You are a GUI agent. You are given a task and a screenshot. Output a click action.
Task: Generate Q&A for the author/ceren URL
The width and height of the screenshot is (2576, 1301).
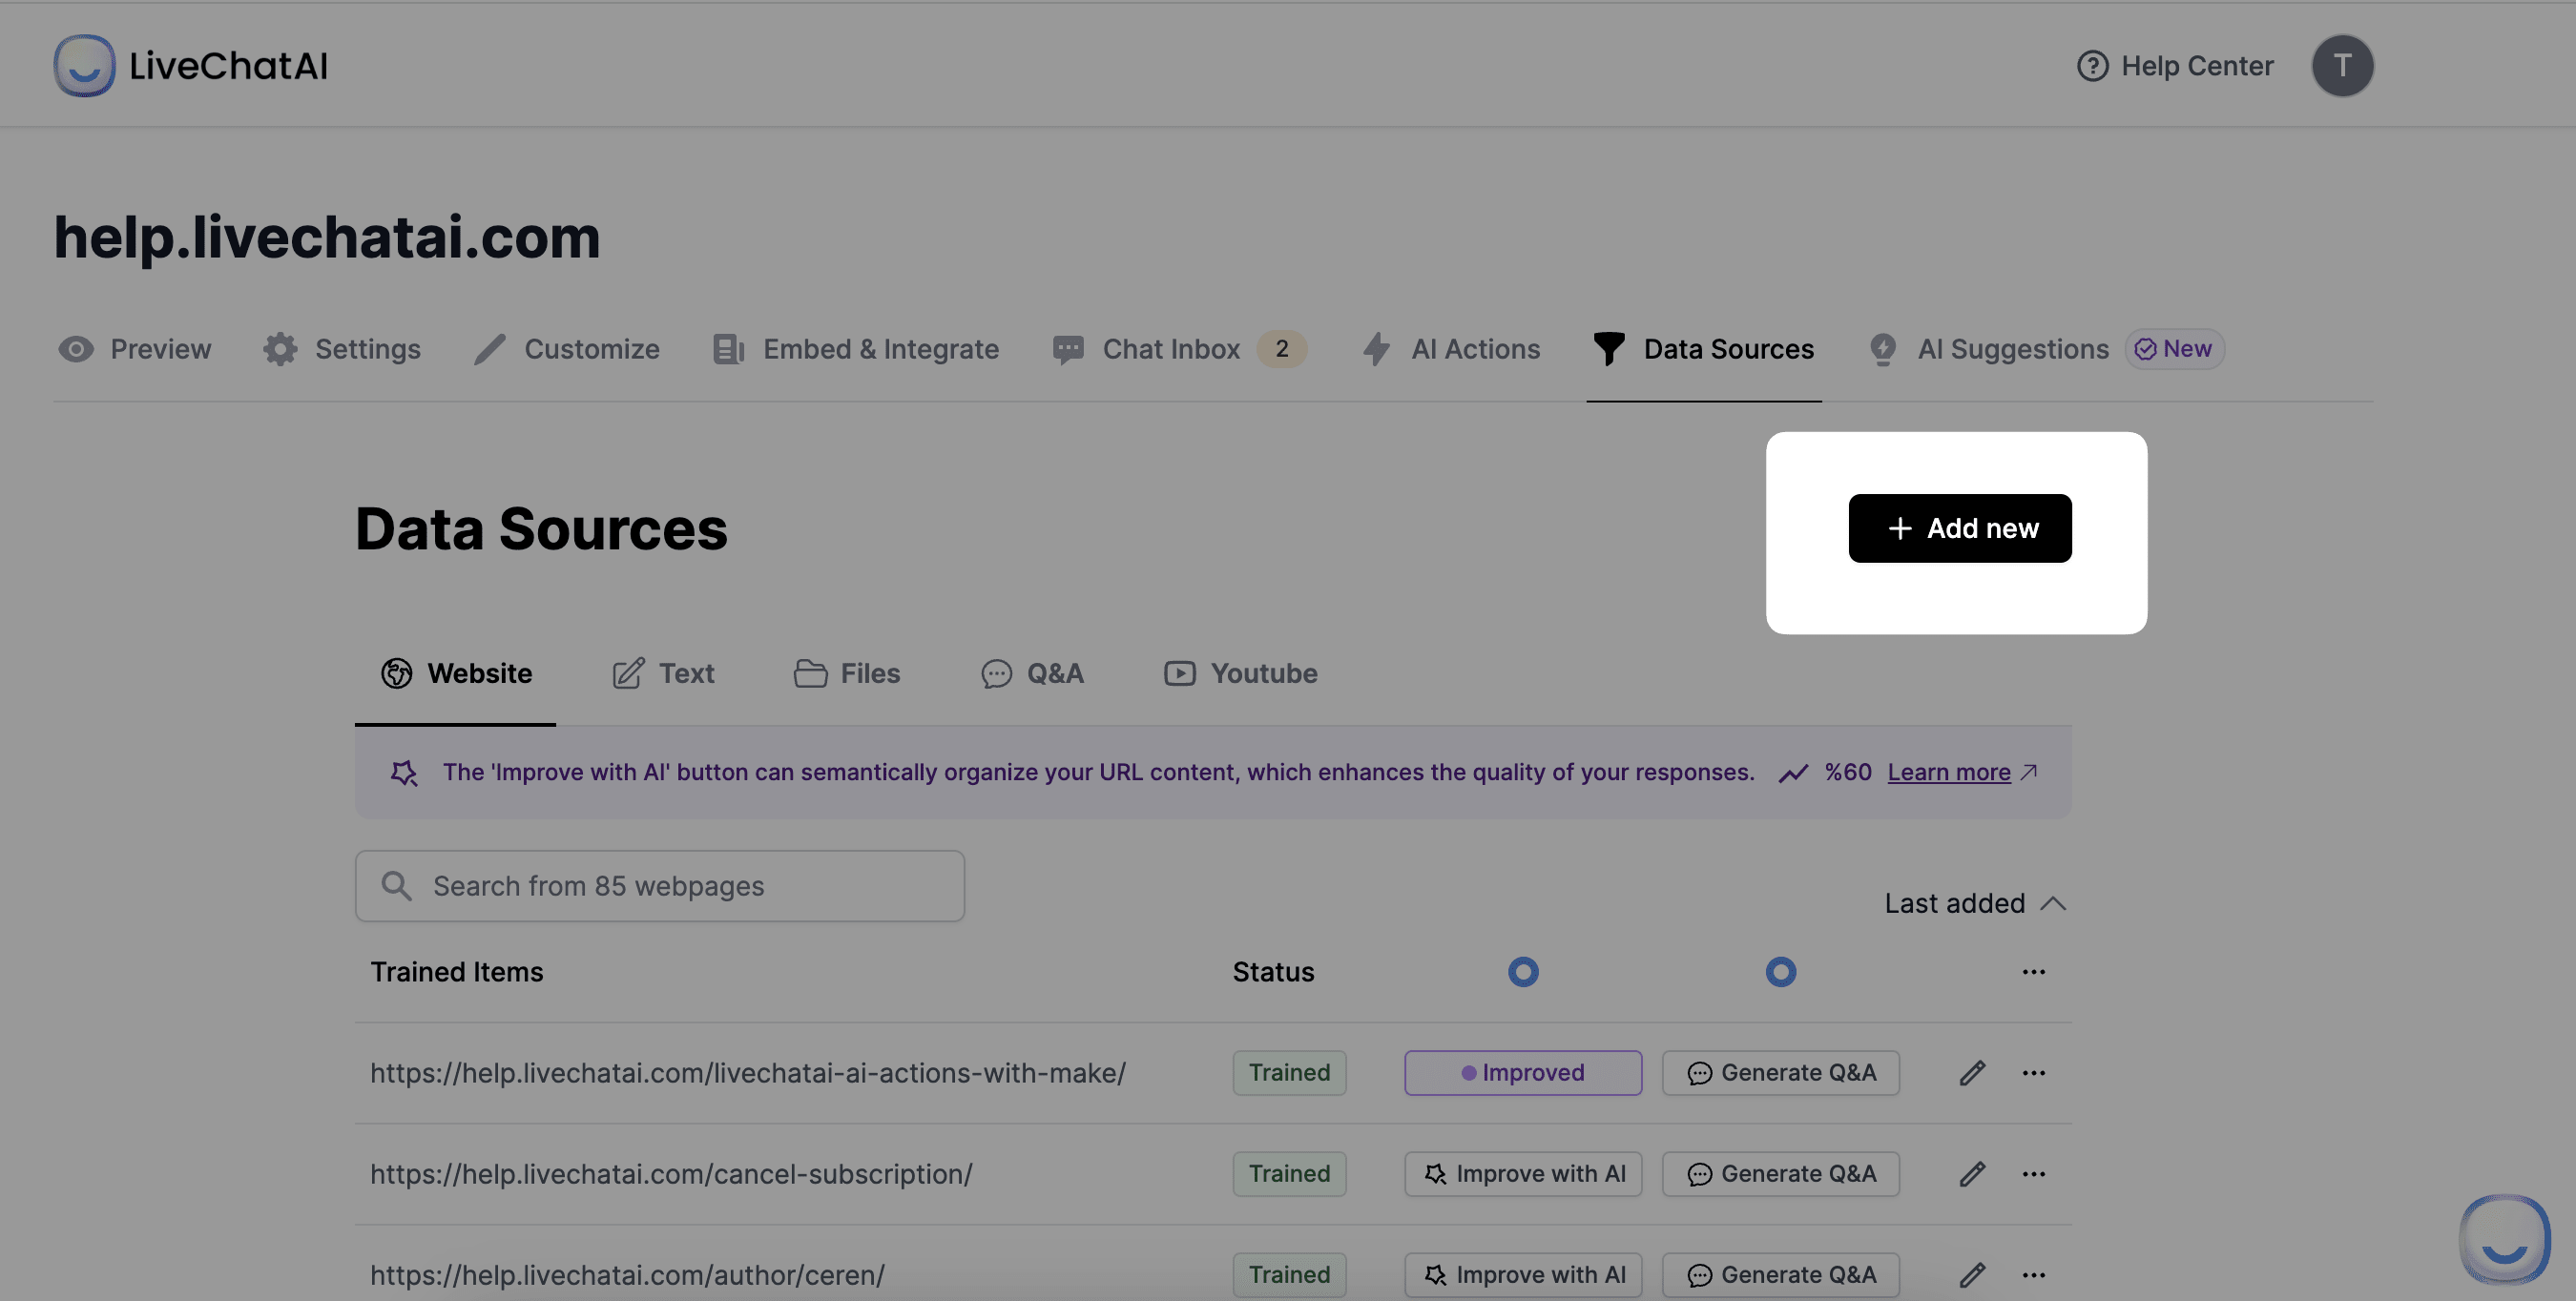point(1780,1275)
